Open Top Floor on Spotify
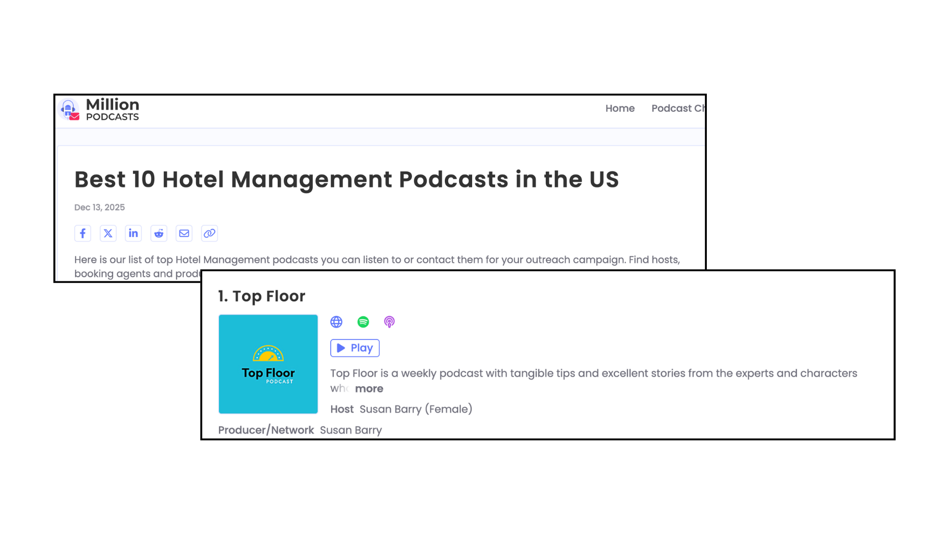This screenshot has width=949, height=534. tap(363, 322)
